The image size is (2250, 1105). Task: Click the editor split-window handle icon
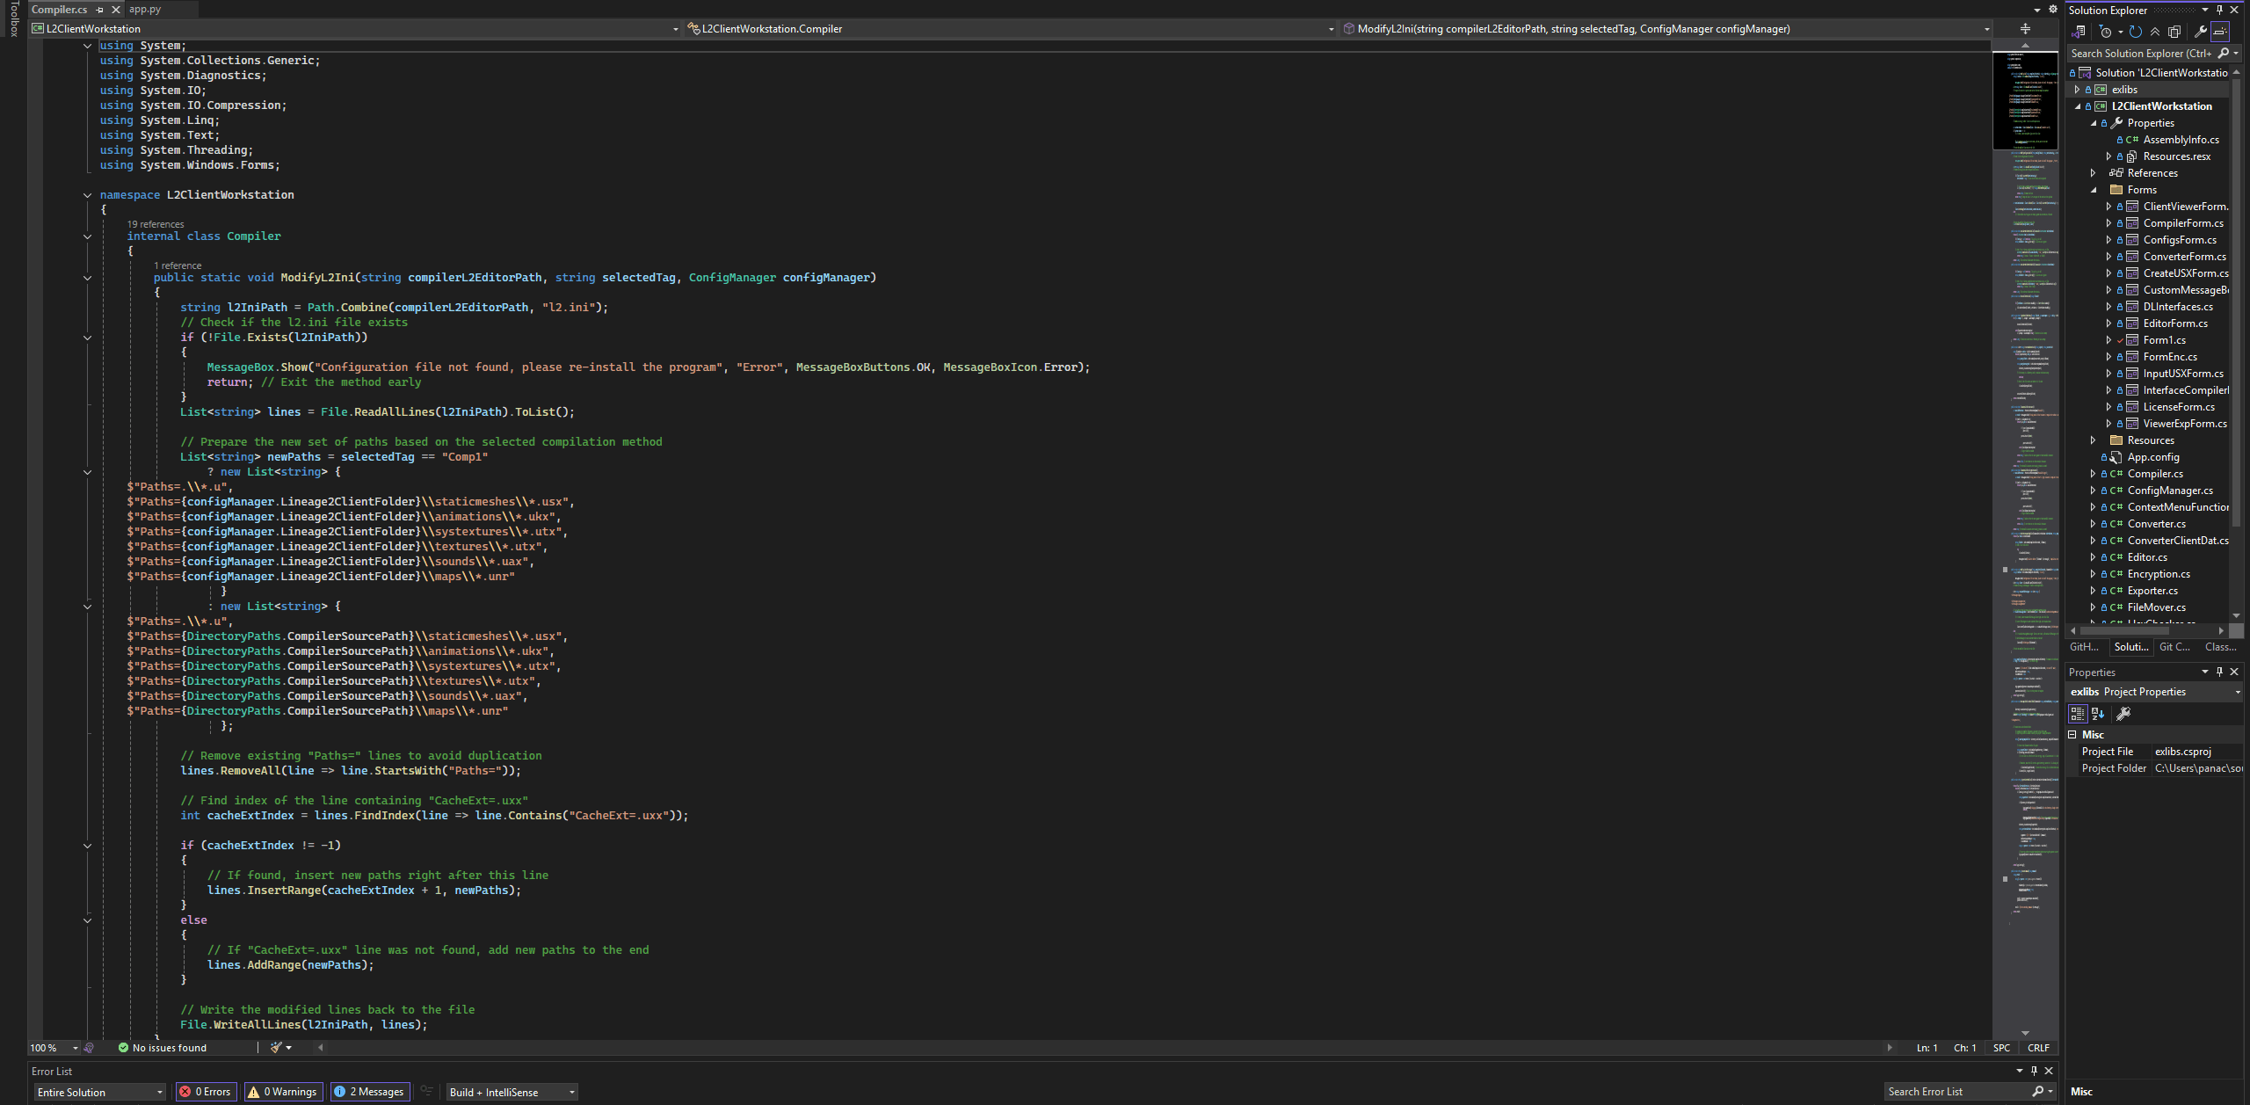tap(2025, 29)
